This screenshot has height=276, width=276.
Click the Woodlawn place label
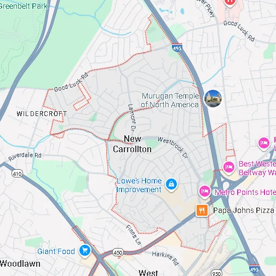[20, 264]
